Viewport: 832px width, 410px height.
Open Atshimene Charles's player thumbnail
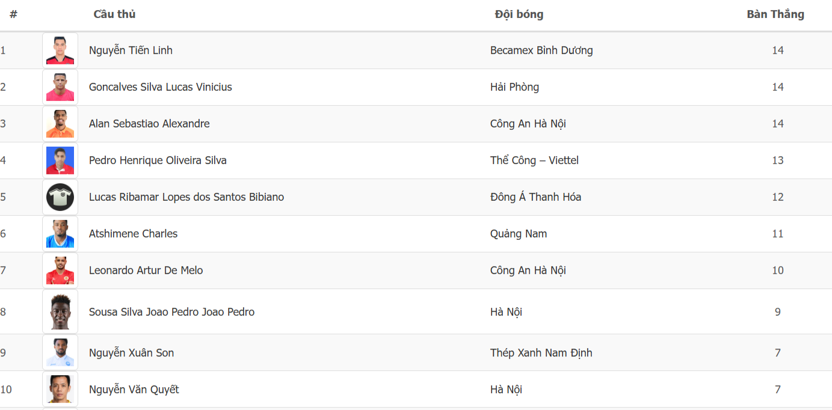[60, 234]
